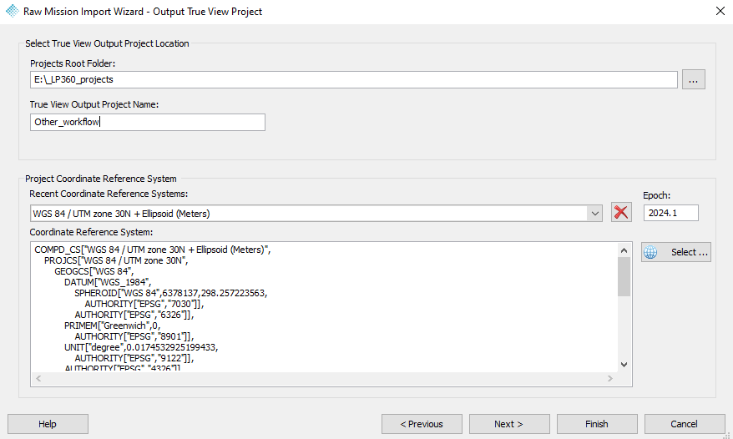Screen dimensions: 733x439
Task: Click the PRIMEM Greenwich line
Action: [x=112, y=325]
